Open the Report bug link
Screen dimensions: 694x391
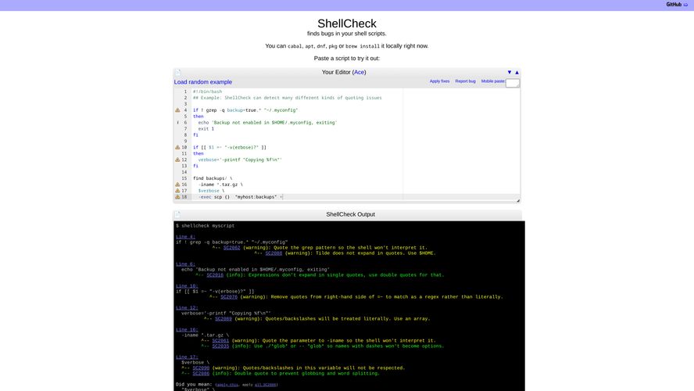click(465, 81)
